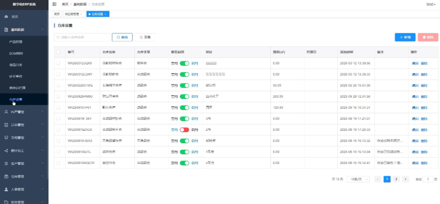The image size is (440, 204).
Task: Toggle the switch for row WA260312JQX9
Action: pos(184,63)
